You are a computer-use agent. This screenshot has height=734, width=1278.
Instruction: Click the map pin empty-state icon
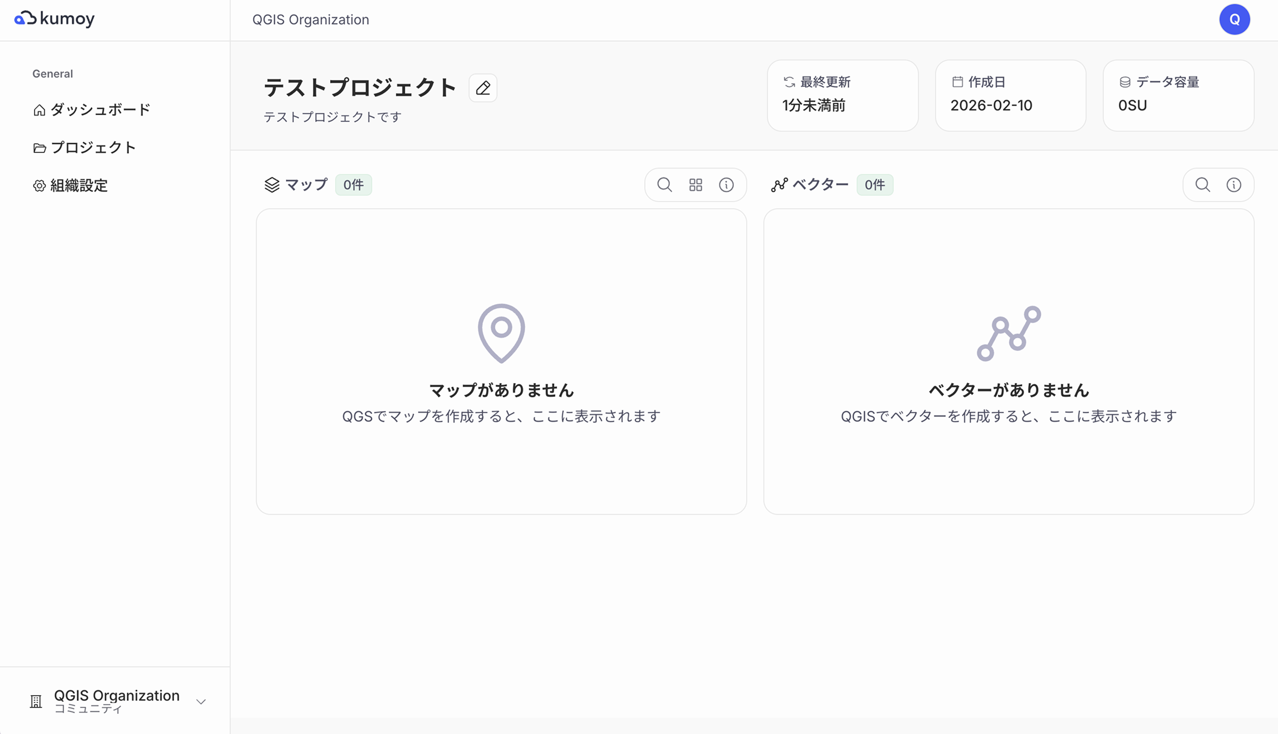coord(501,333)
